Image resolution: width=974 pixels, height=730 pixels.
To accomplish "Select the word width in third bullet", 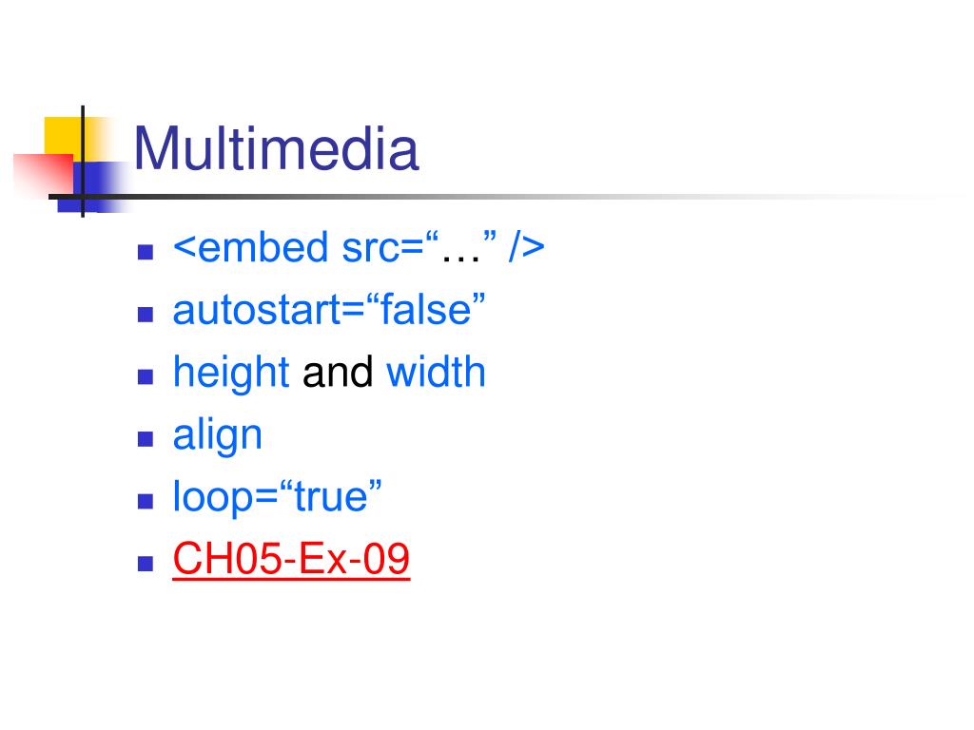I will [436, 372].
